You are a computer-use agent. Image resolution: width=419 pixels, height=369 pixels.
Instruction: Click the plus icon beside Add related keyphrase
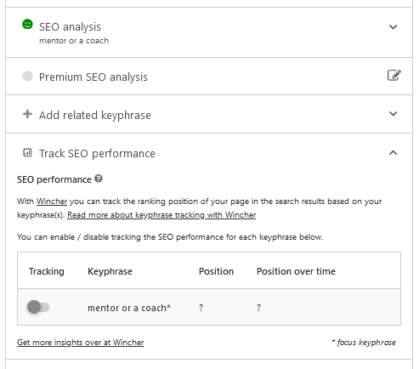tap(27, 114)
